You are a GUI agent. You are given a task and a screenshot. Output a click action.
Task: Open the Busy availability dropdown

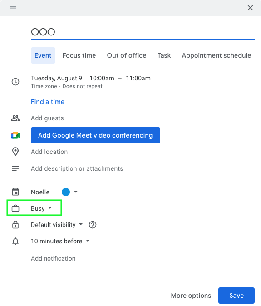(41, 208)
